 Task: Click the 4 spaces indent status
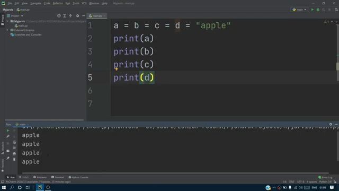click(x=312, y=182)
